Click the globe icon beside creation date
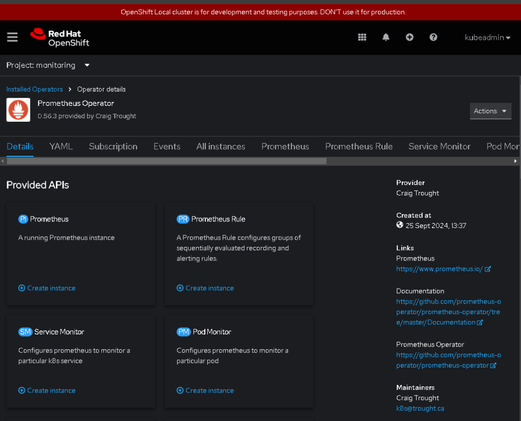This screenshot has height=421, width=521. (400, 225)
